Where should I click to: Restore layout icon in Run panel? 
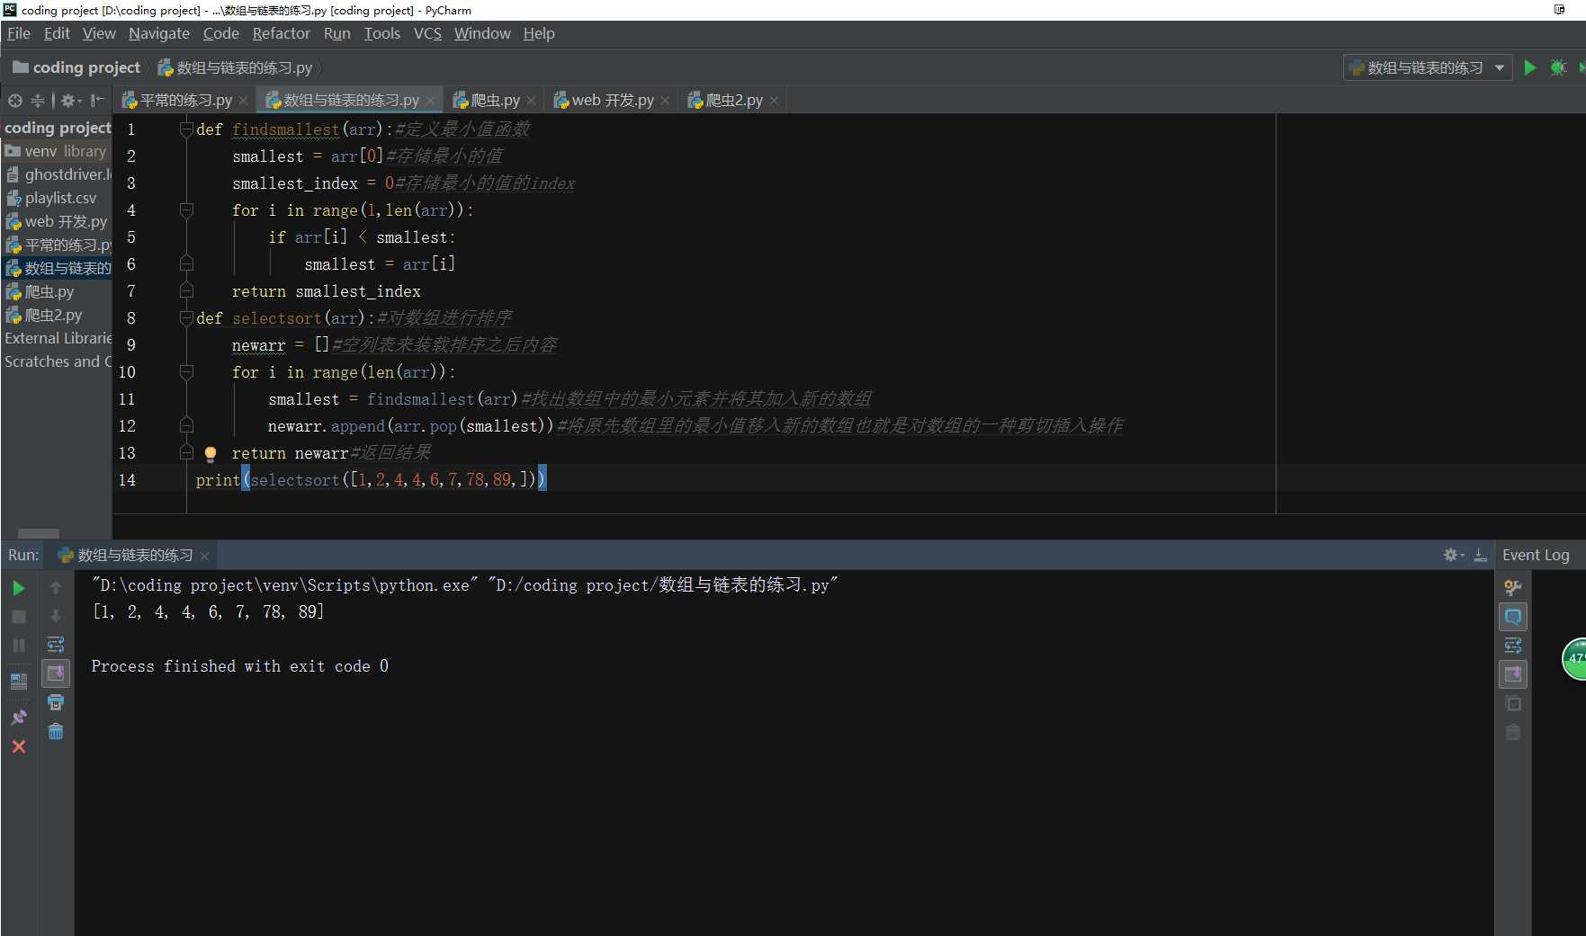19,681
